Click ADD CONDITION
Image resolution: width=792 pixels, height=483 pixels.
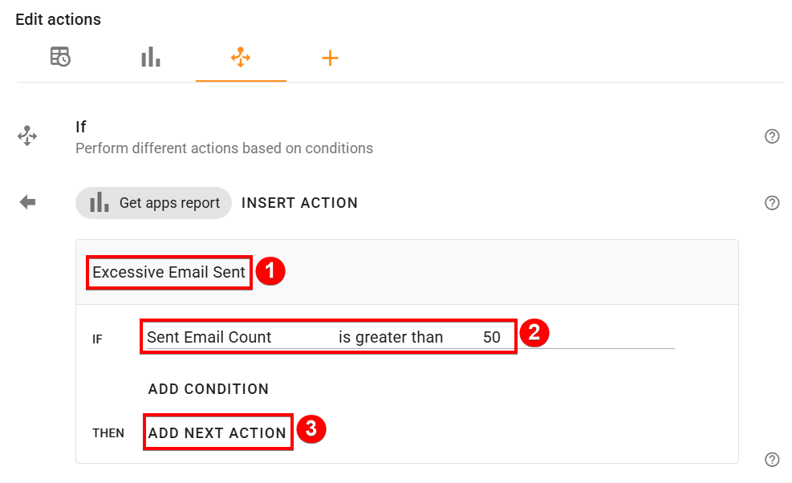point(209,389)
